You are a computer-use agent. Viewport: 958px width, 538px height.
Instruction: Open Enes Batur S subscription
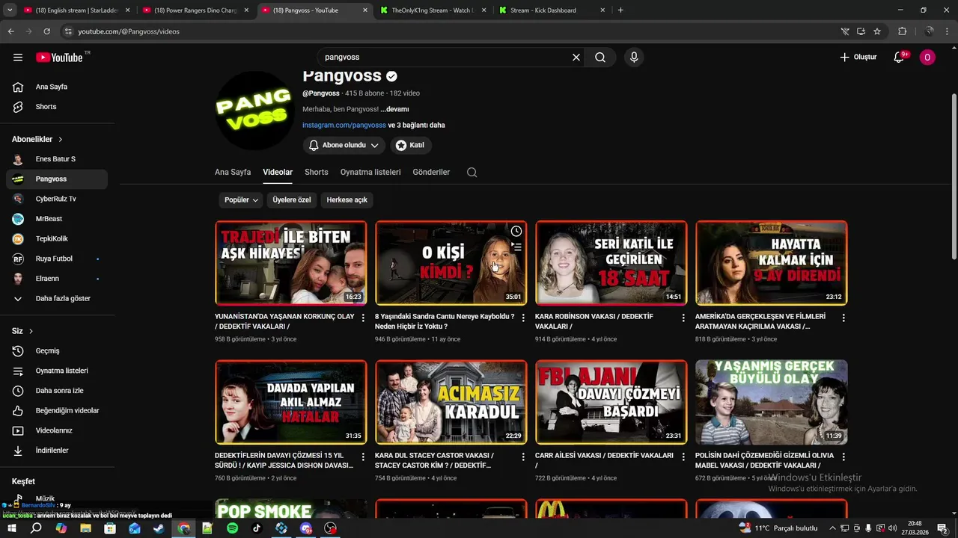(x=57, y=159)
